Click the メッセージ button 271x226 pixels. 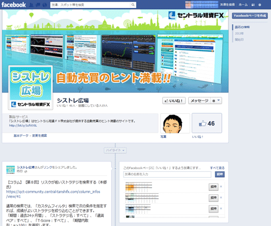point(200,101)
